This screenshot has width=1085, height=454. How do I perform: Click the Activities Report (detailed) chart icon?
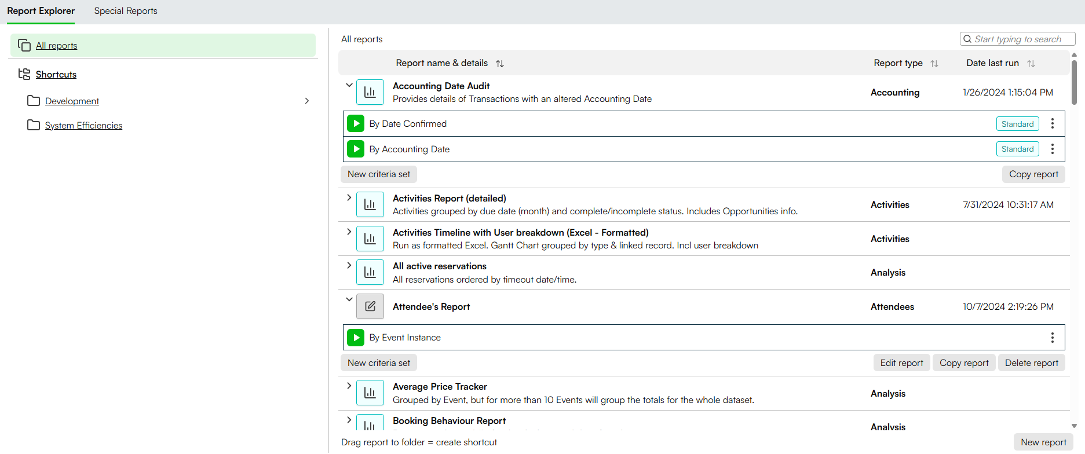(370, 204)
